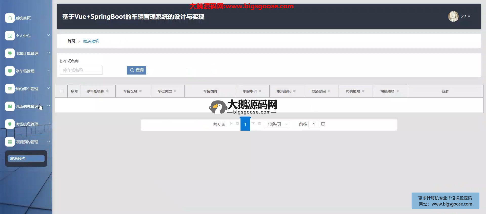Viewport: 486px width, 214px height.
Task: Open the user 22 account dropdown
Action: coord(465,16)
